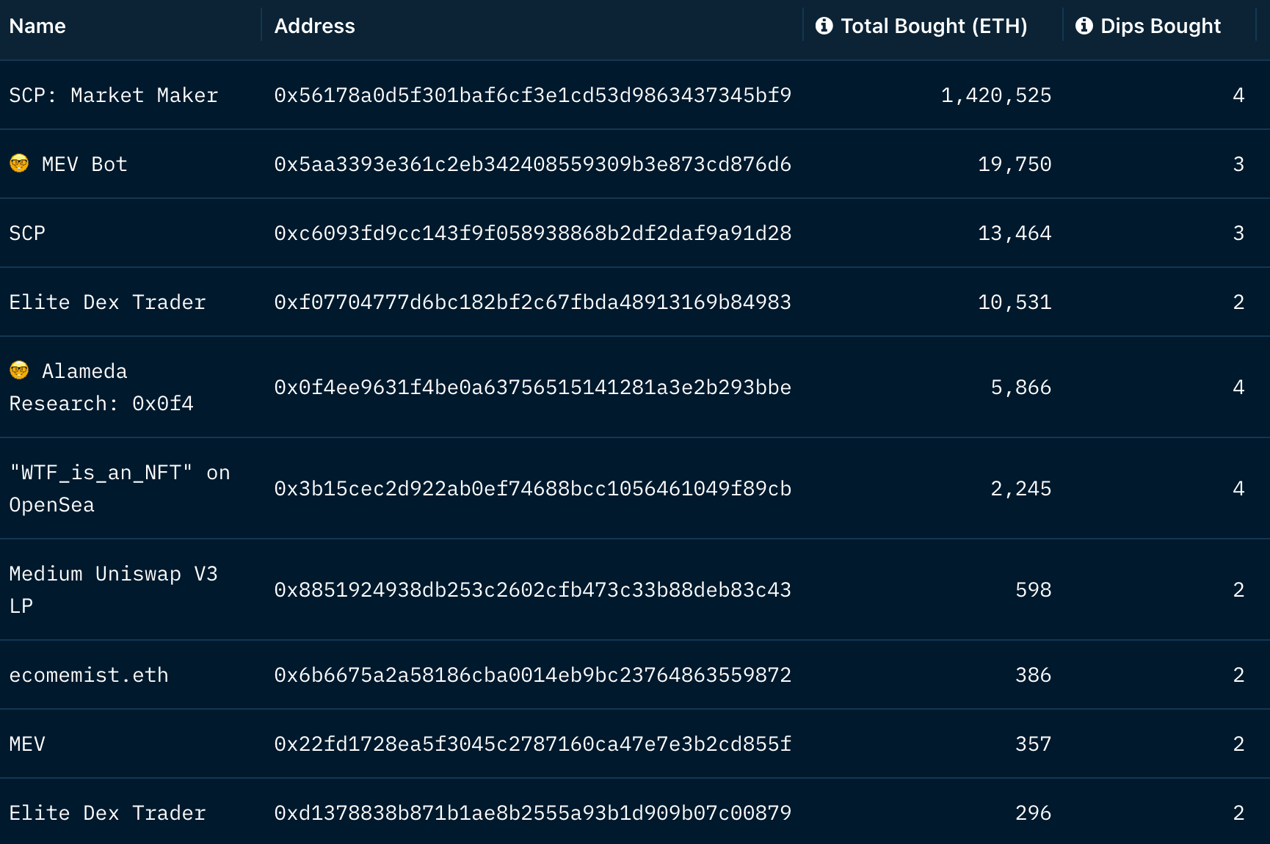The height and width of the screenshot is (844, 1270).
Task: Click the info icon beside Total Bought (ETH)
Action: [824, 26]
